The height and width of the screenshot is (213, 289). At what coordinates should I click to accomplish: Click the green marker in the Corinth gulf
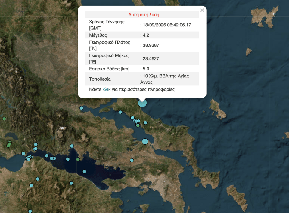(x=78, y=159)
